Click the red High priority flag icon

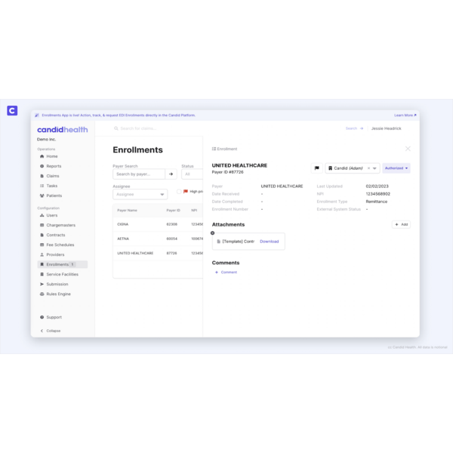[186, 191]
